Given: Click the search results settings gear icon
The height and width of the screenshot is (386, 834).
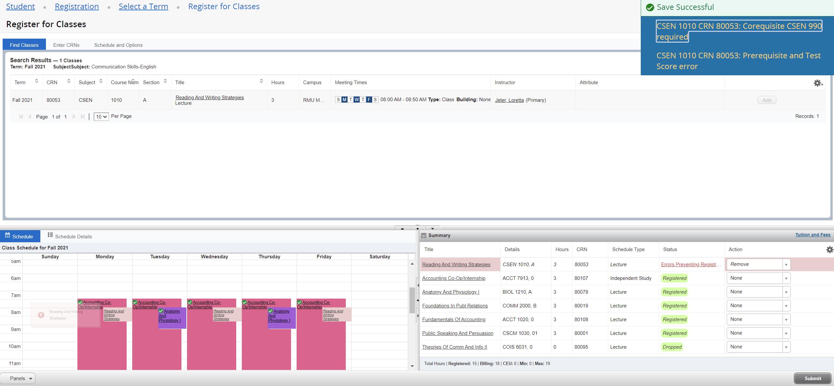Looking at the screenshot, I should (x=818, y=83).
